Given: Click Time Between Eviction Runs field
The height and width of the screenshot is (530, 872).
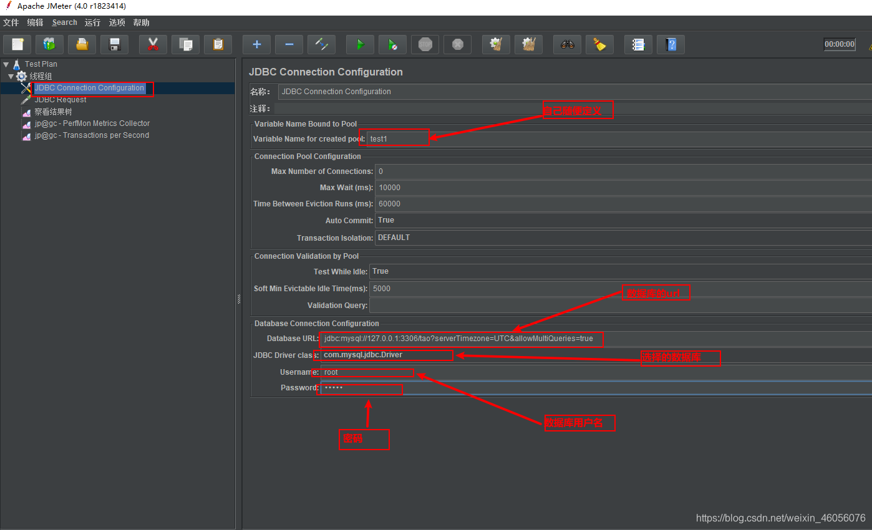Looking at the screenshot, I should [x=623, y=204].
